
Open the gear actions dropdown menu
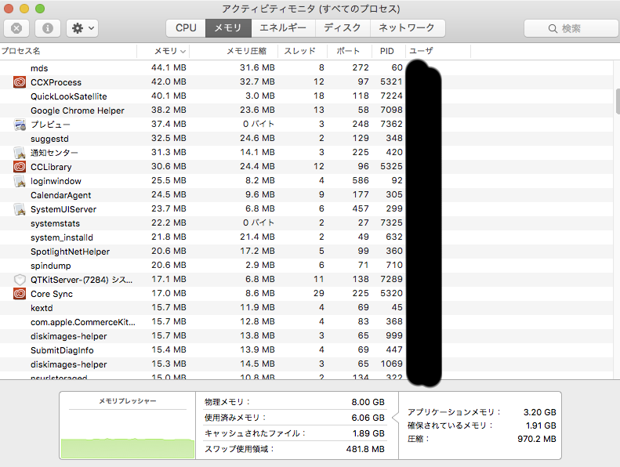point(82,28)
